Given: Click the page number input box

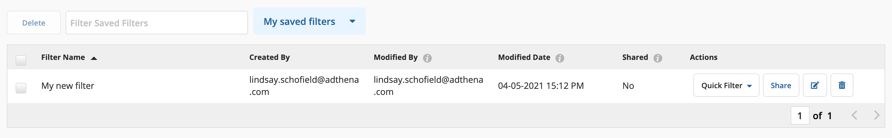Looking at the screenshot, I should [799, 115].
